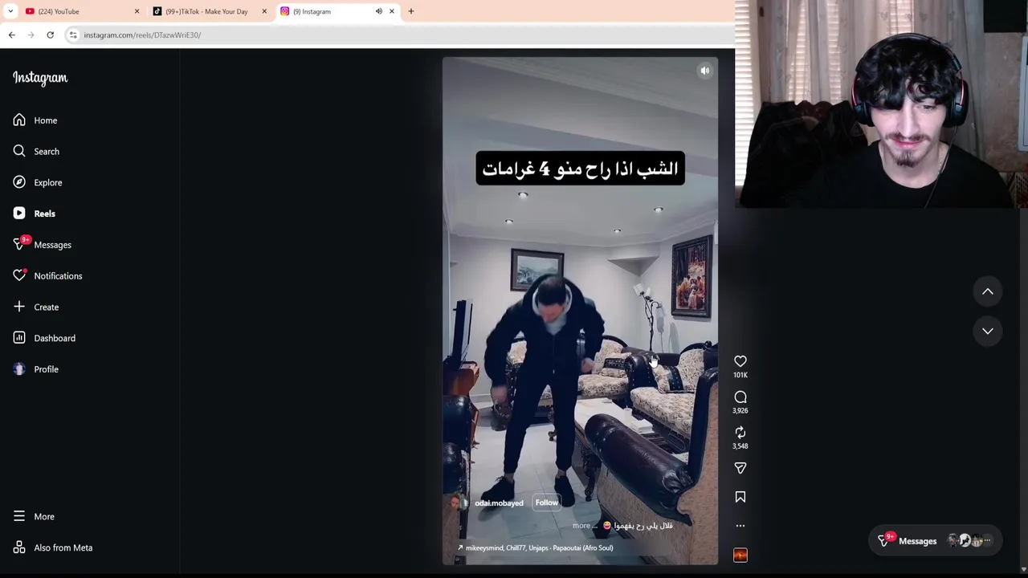Go to next reel with down chevron
This screenshot has width=1028, height=578.
988,331
